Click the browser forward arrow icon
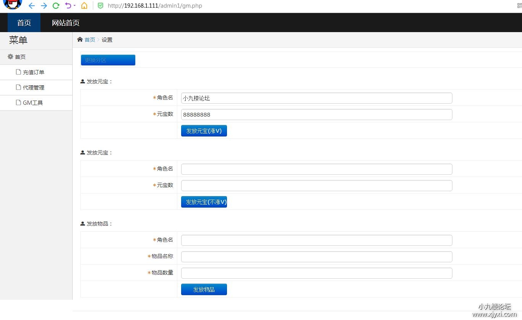Screen dimensions: 522x320 click(44, 6)
